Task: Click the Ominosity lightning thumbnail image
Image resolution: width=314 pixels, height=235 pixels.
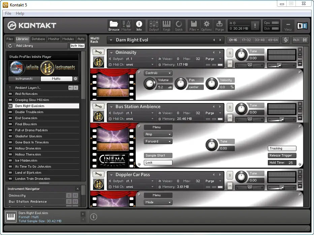Action: pyautogui.click(x=113, y=85)
